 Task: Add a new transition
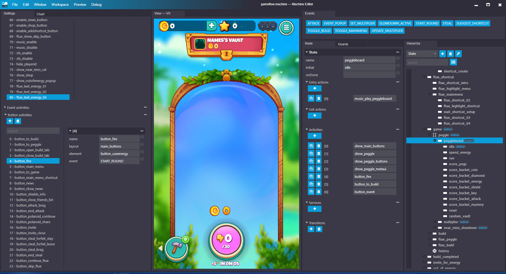(311, 229)
